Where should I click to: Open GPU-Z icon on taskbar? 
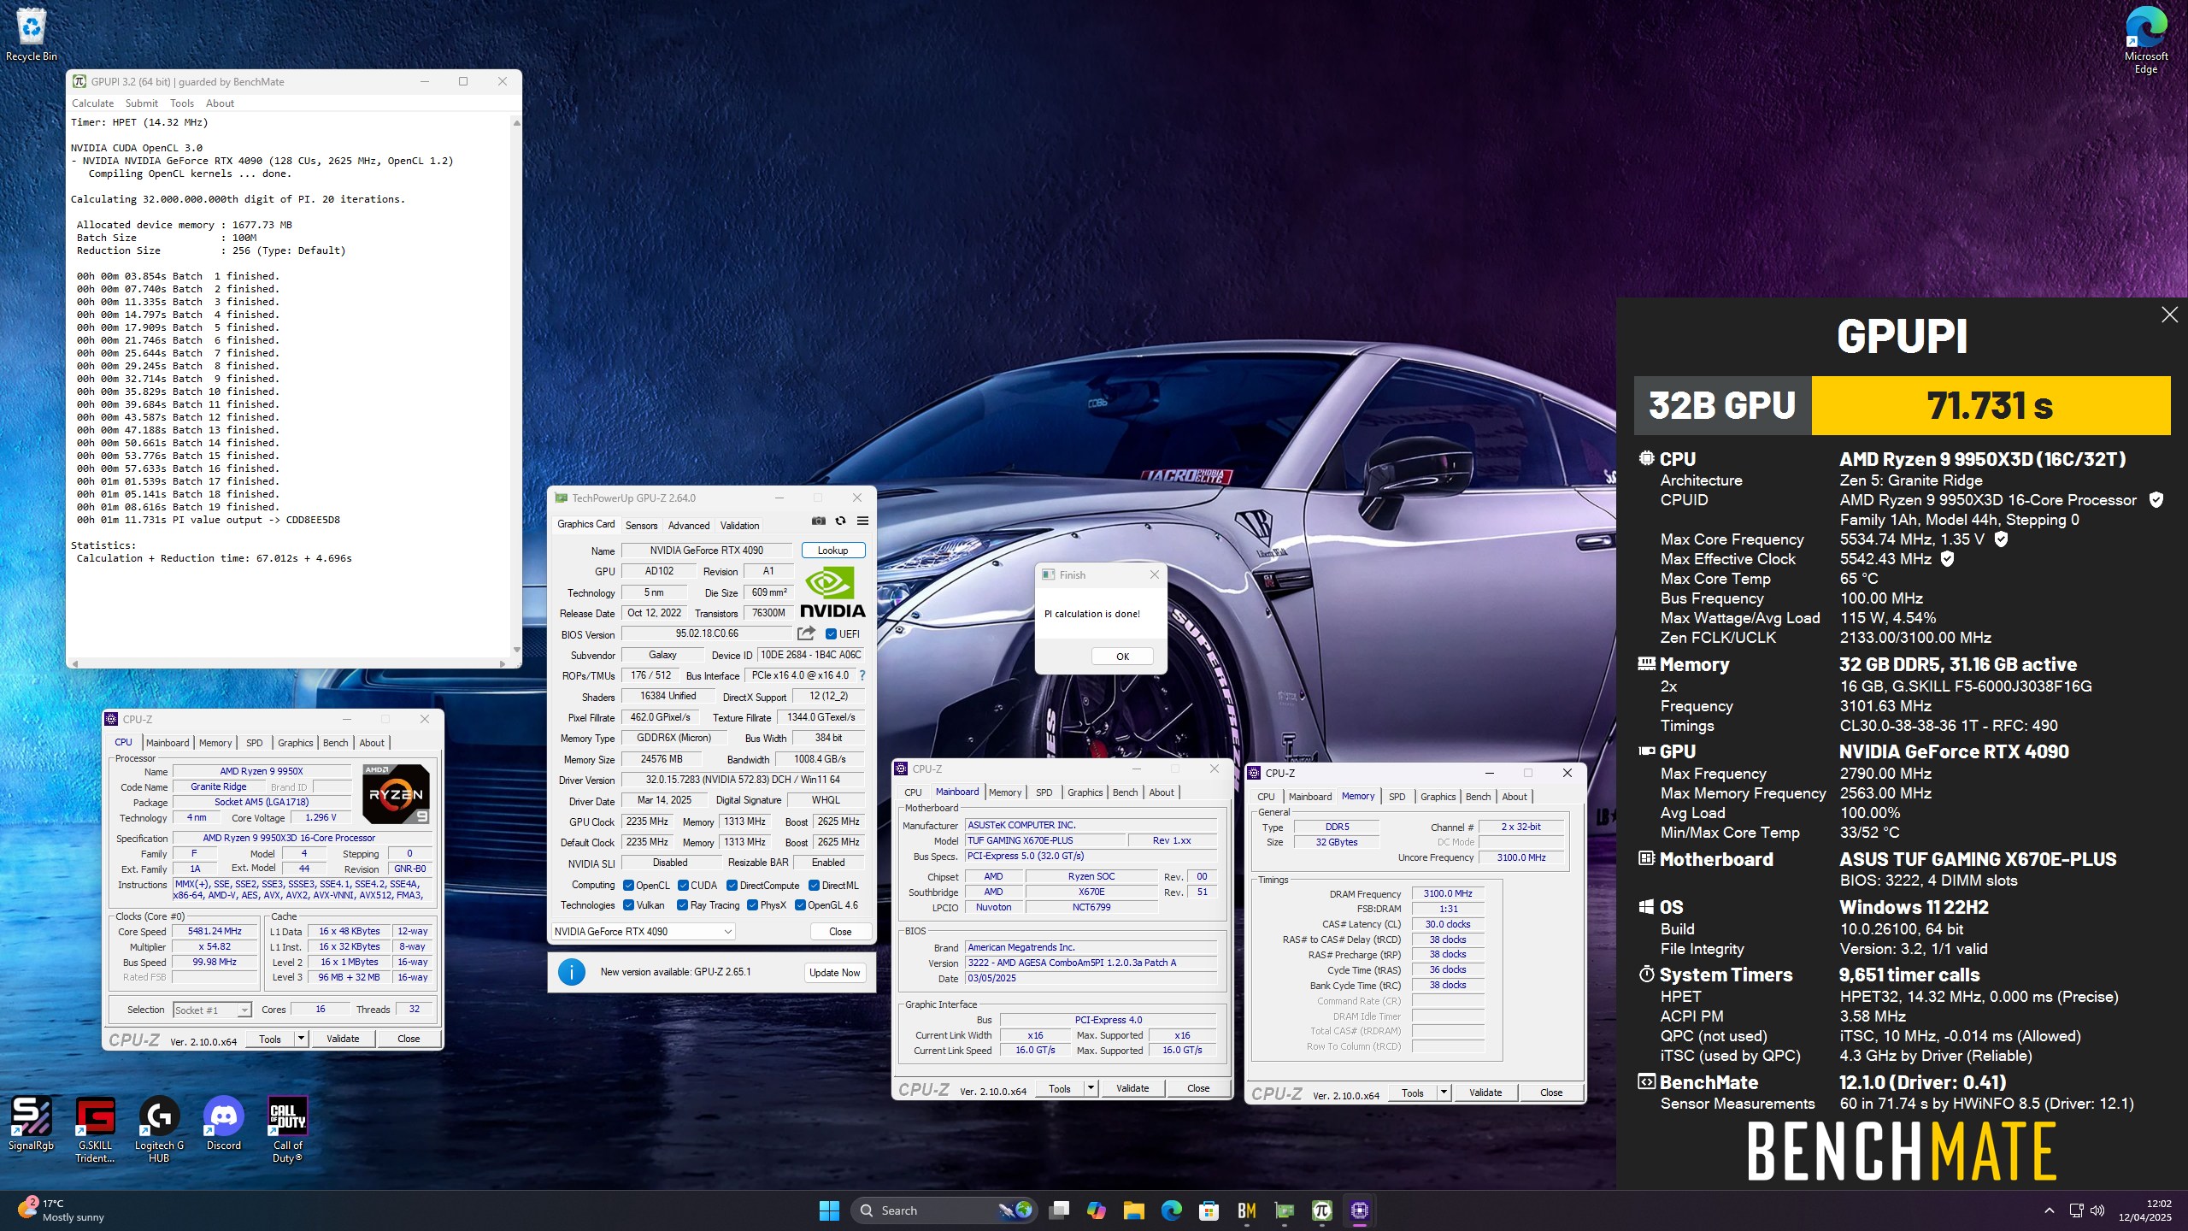tap(1285, 1210)
